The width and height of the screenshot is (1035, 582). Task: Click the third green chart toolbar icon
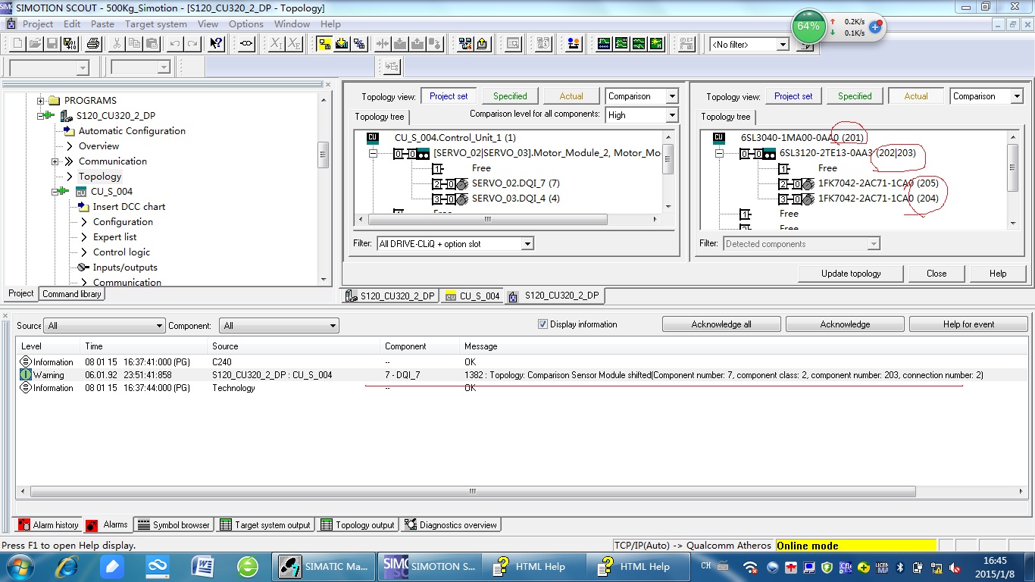[639, 44]
